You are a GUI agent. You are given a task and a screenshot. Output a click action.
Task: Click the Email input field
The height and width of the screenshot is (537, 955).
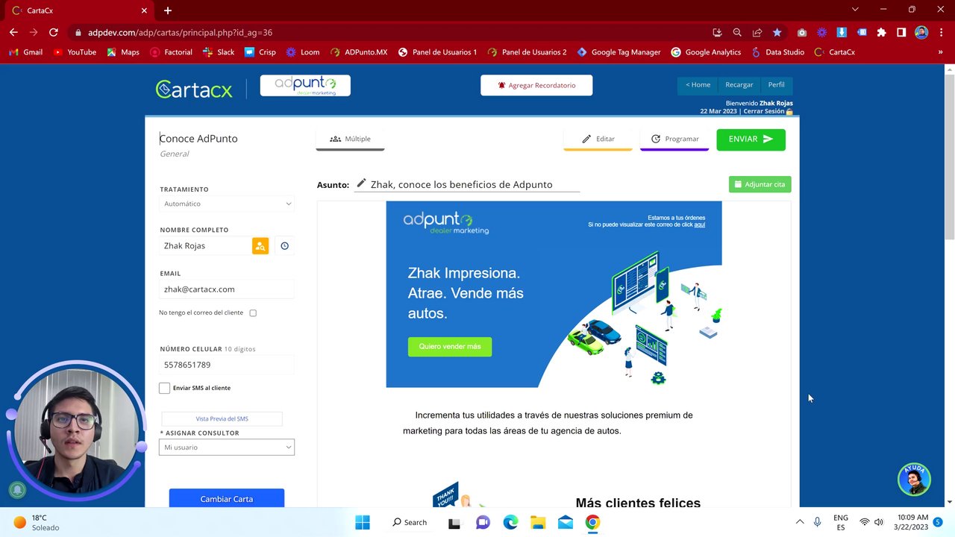click(x=227, y=289)
